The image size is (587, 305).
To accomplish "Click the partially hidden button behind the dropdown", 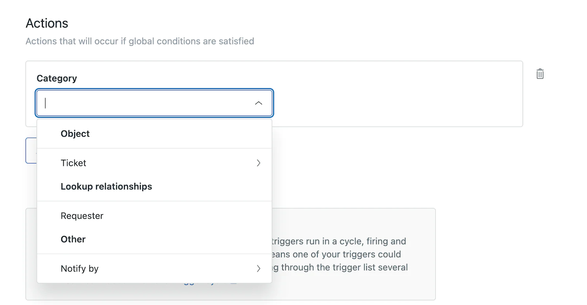I will 31,150.
